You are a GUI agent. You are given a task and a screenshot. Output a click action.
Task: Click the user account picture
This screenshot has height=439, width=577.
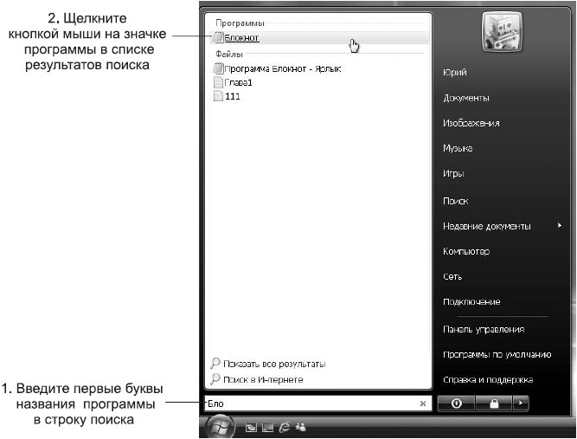tap(501, 35)
